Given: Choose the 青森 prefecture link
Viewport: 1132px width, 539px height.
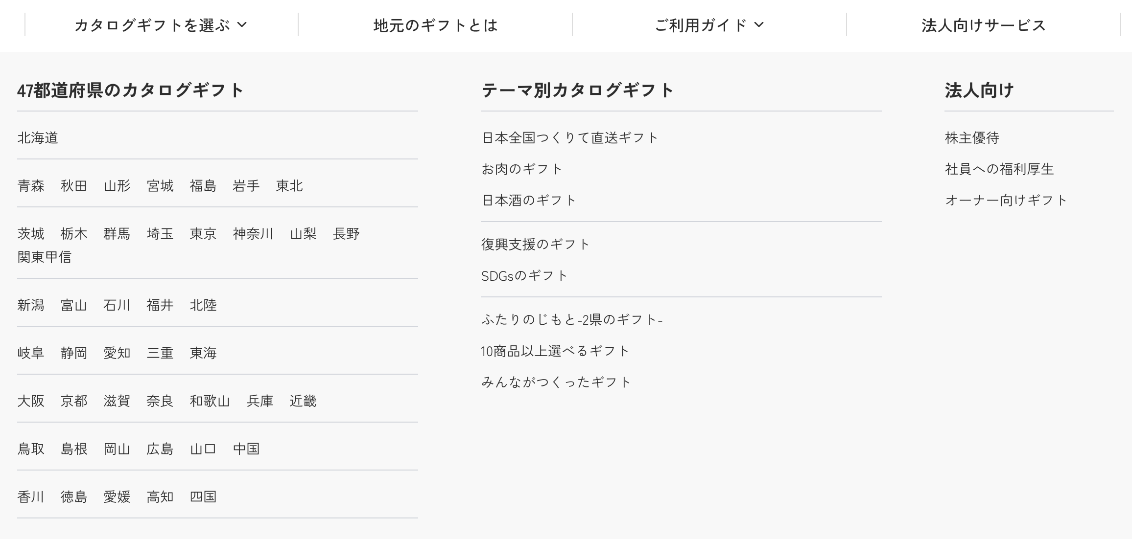Looking at the screenshot, I should [x=31, y=186].
